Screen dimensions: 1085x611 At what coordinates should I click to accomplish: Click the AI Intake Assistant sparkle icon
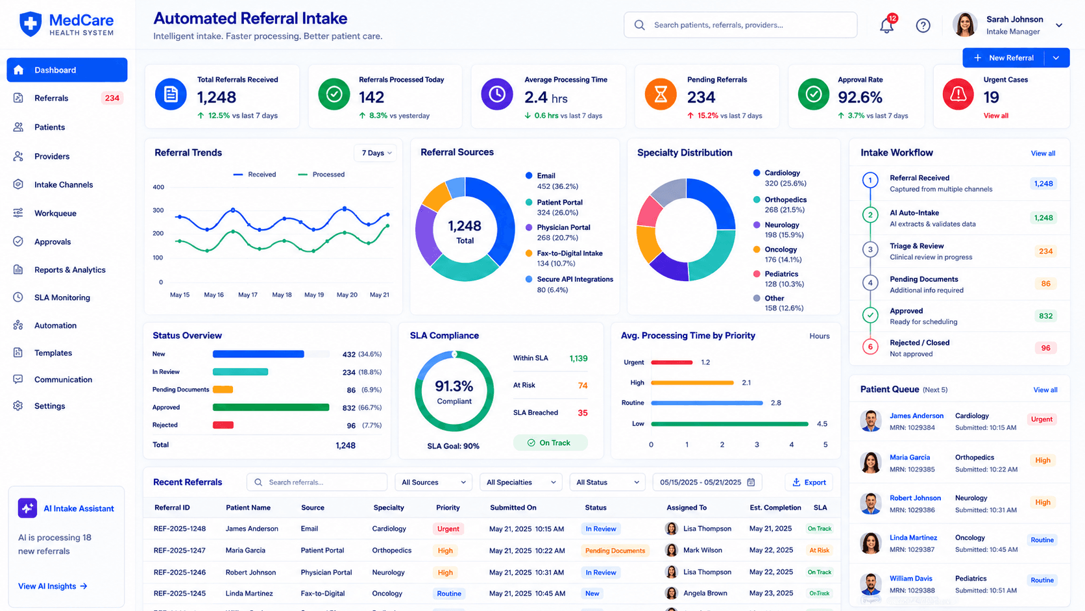(27, 508)
